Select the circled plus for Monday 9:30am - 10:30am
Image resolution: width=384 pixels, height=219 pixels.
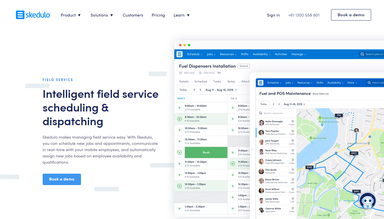pyautogui.click(x=179, y=119)
